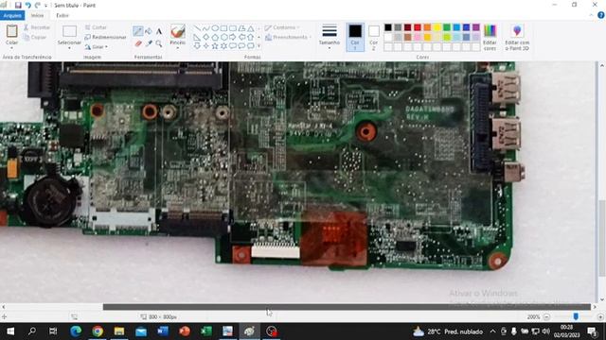The width and height of the screenshot is (606, 340).
Task: Choose the Down arrow shape
Action: (x=197, y=46)
